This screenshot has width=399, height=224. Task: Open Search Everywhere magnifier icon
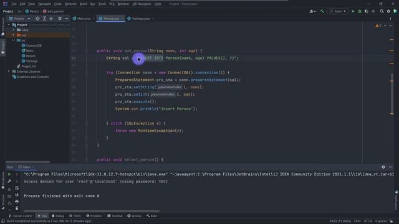pyautogui.click(x=382, y=11)
